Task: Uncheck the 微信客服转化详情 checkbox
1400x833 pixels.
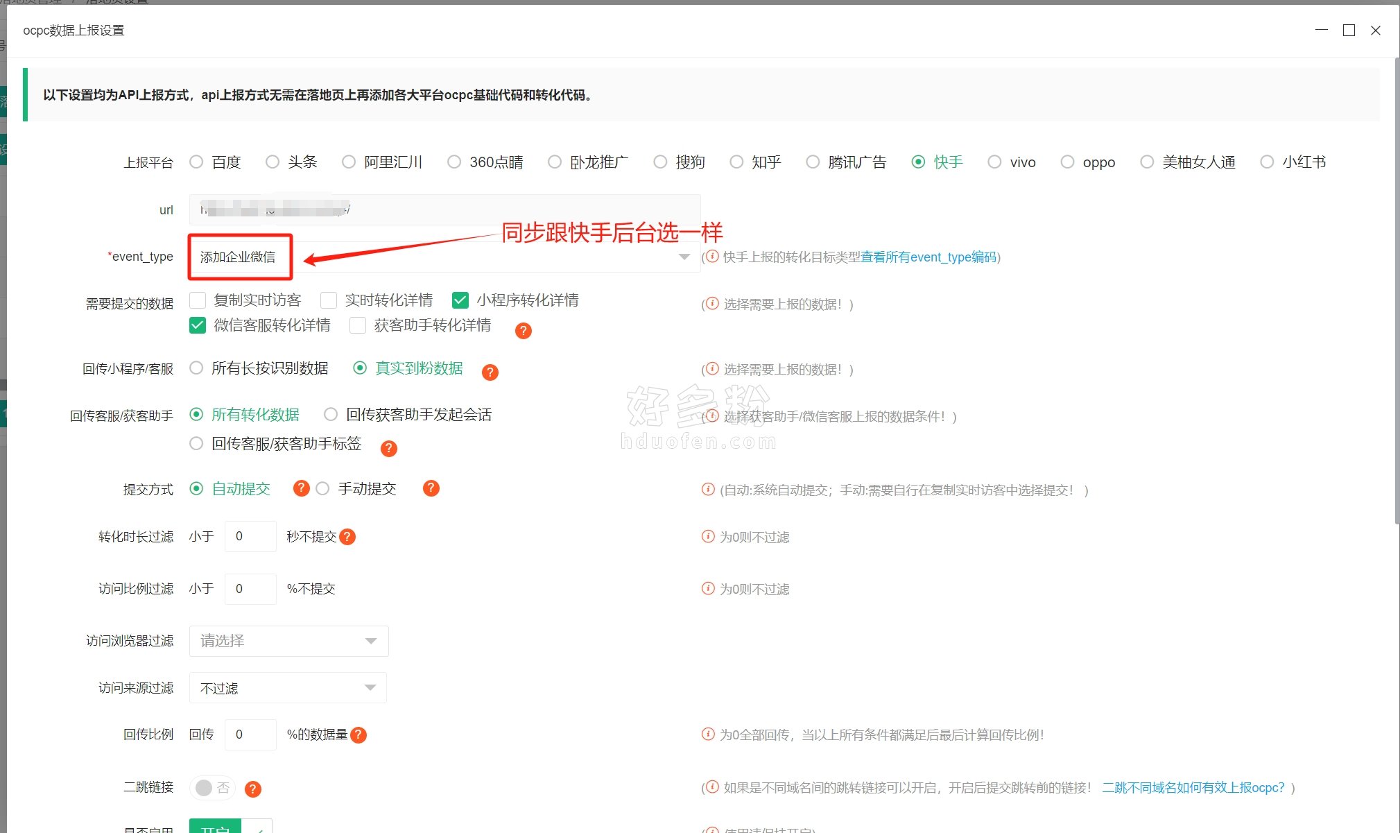Action: [198, 325]
